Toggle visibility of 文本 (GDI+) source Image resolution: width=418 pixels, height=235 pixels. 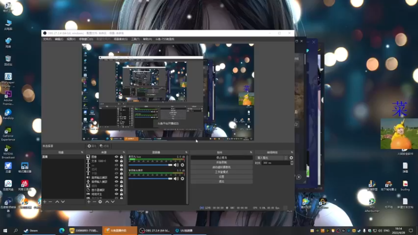[x=116, y=161]
